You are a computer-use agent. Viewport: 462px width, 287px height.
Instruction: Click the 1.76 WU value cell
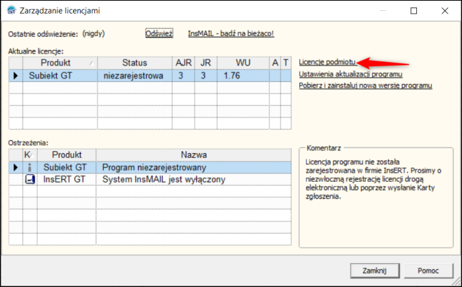click(x=243, y=76)
